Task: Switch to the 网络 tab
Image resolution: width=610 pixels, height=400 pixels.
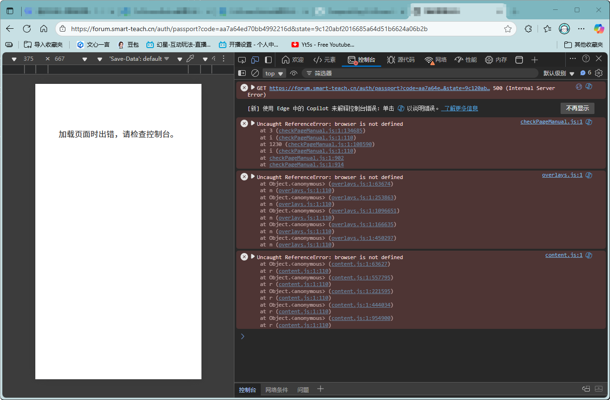Action: 435,60
